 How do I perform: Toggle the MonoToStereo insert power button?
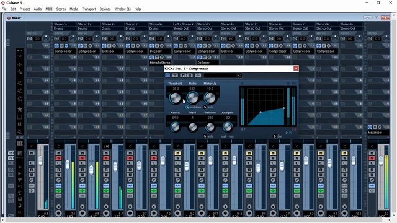[151, 58]
